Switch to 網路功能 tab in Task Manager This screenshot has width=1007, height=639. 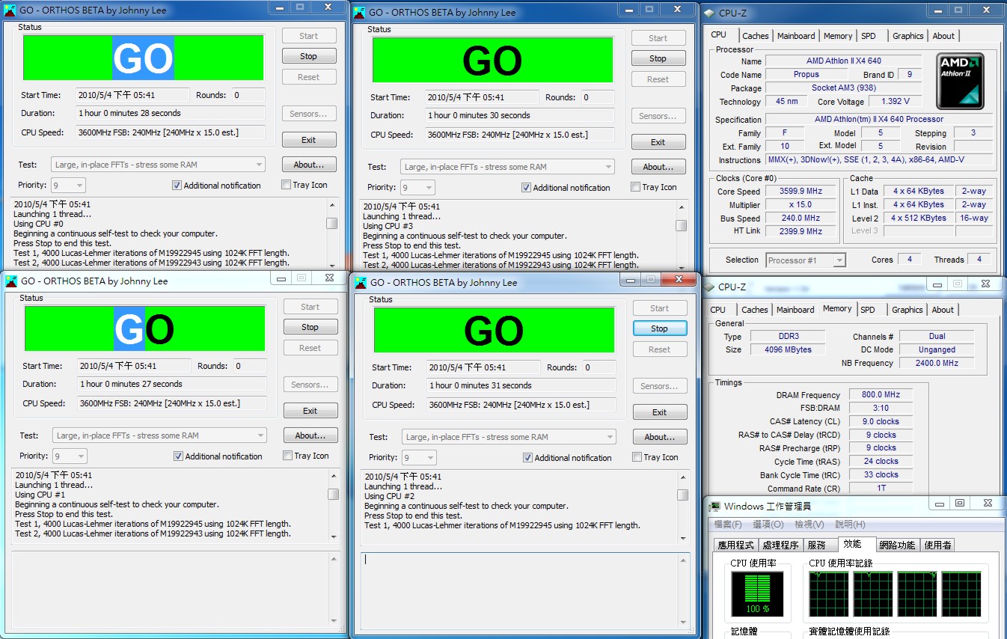point(897,545)
